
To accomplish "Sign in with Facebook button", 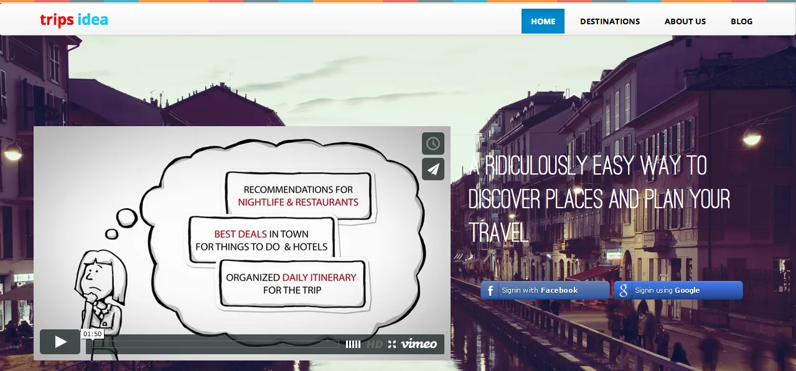I will pyautogui.click(x=545, y=290).
